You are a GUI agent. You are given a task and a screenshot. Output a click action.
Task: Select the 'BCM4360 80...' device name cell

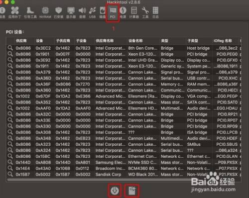pos(143,168)
